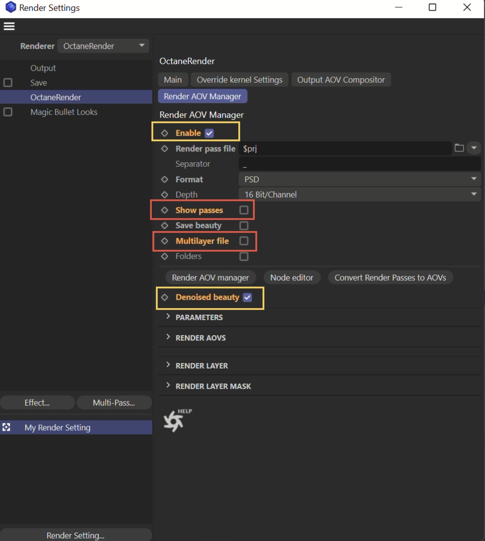Click the keyframe diamond beside Render pass file
This screenshot has height=541, width=485.
coord(164,149)
